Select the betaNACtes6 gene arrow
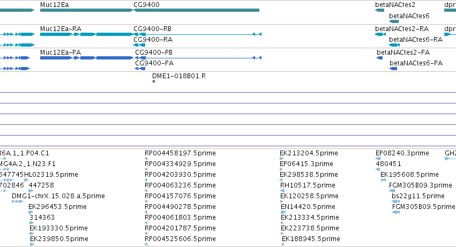The width and height of the screenshot is (456, 247). pos(394,21)
